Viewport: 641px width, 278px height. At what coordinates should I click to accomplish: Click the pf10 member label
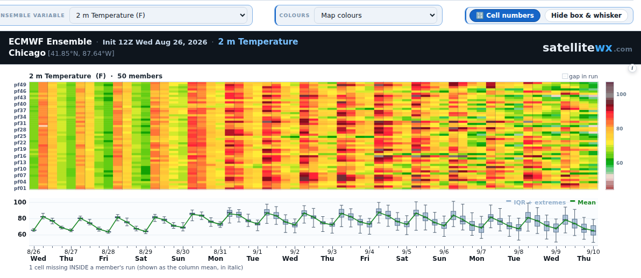click(21, 169)
